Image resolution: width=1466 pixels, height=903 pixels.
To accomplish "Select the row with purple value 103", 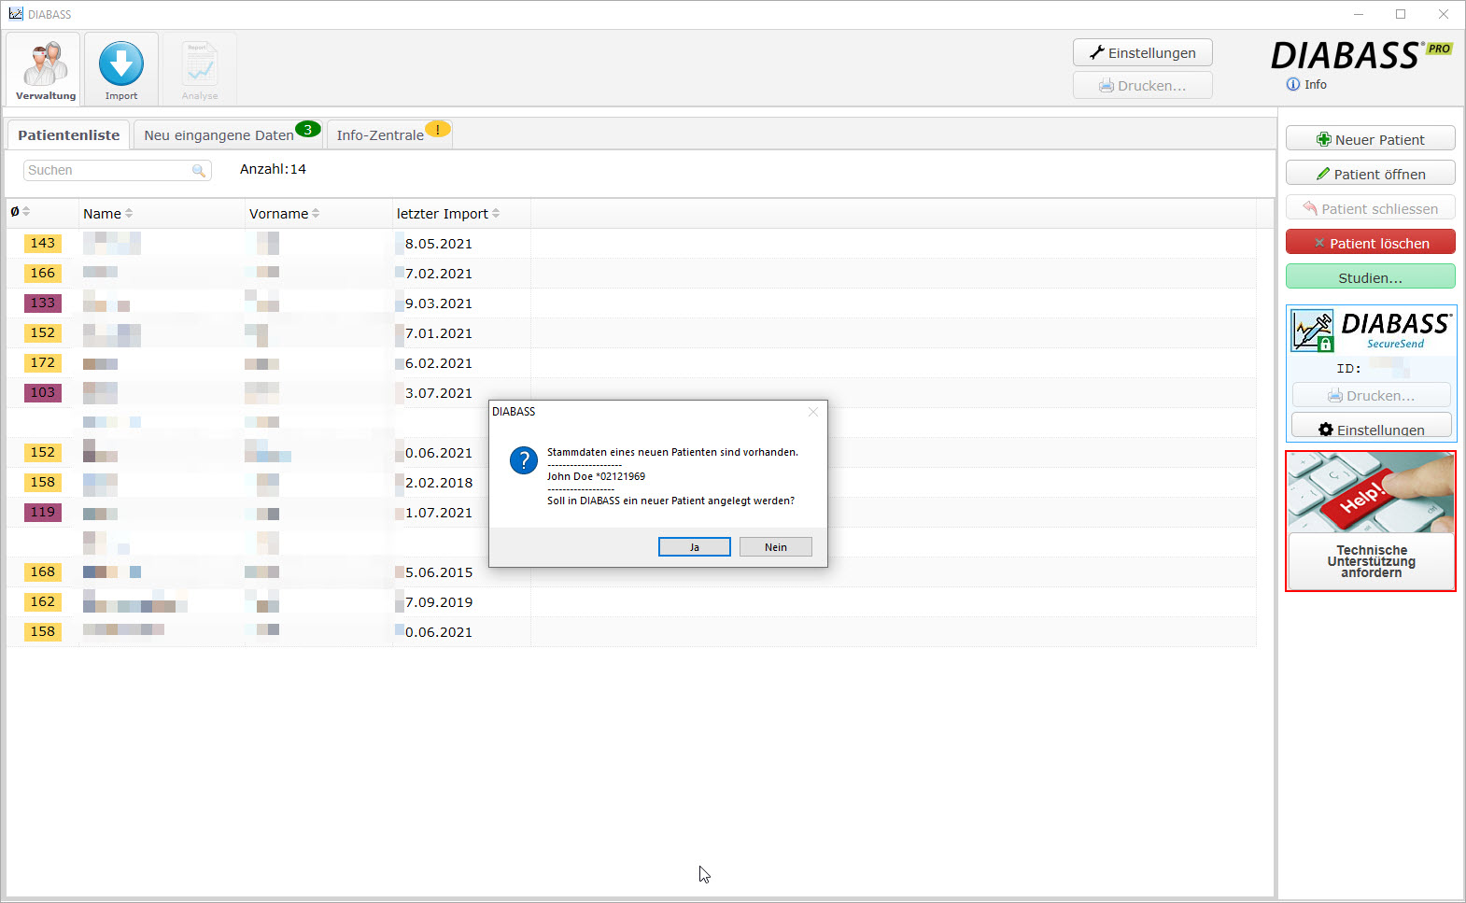I will pos(631,393).
